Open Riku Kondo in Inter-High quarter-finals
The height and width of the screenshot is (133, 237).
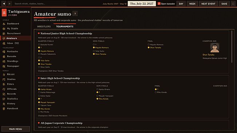click(45, 109)
